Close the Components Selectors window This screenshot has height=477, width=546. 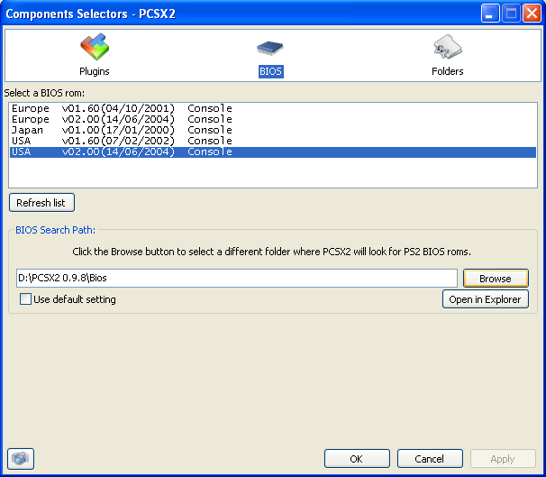tap(532, 14)
